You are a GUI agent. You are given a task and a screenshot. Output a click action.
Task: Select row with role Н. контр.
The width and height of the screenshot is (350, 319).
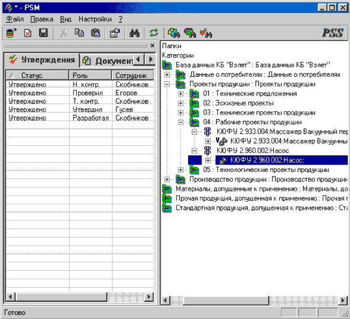point(80,85)
